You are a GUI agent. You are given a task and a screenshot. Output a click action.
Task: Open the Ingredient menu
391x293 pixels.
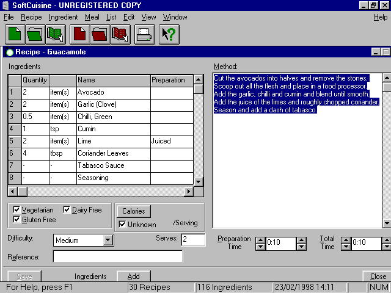pyautogui.click(x=63, y=17)
